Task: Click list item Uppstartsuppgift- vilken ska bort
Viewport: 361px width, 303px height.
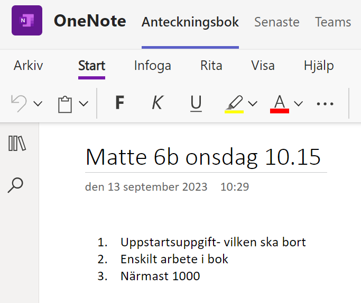Action: coord(213,243)
